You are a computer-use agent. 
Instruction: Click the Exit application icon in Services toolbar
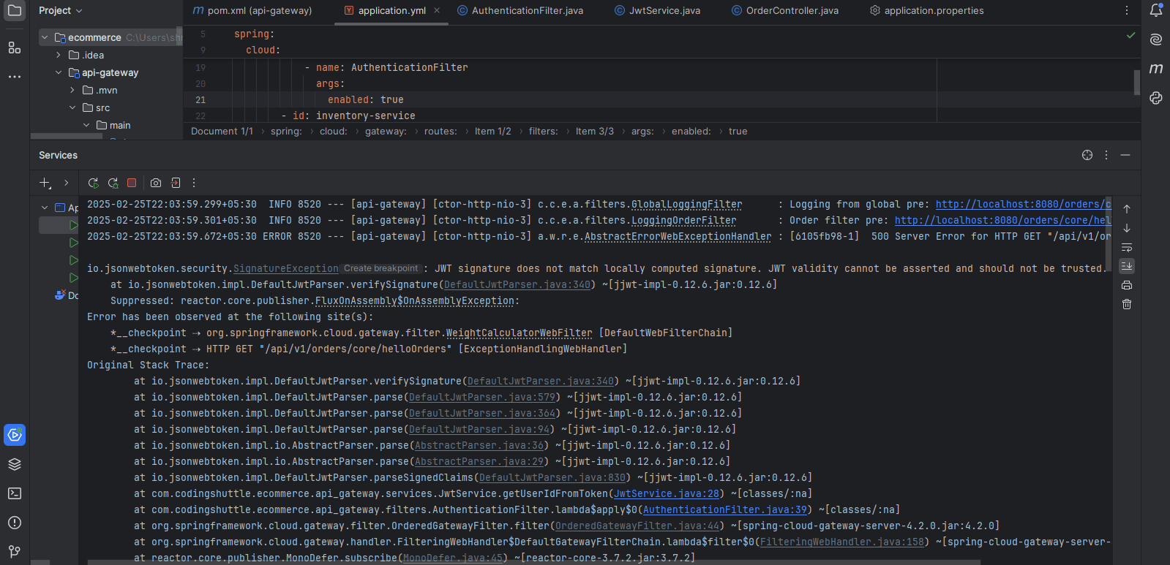pyautogui.click(x=176, y=183)
